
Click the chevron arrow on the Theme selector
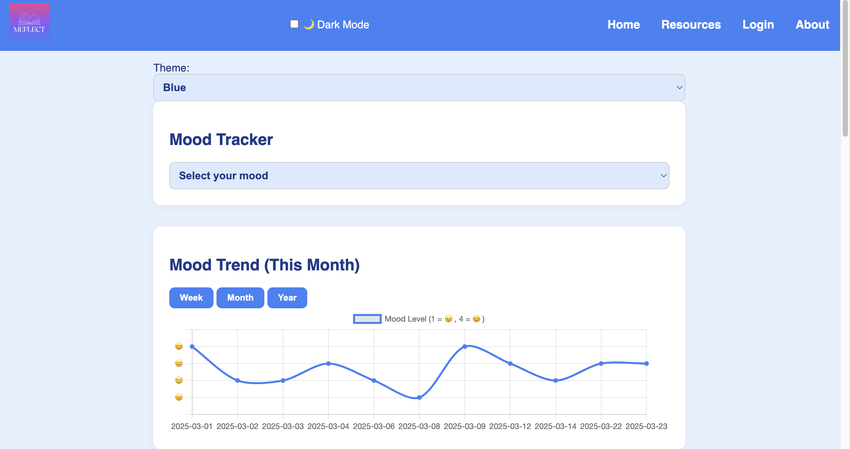click(x=679, y=87)
